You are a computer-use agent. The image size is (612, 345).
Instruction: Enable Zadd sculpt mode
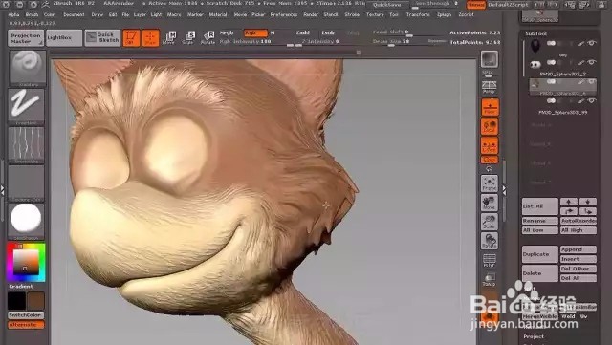(302, 32)
